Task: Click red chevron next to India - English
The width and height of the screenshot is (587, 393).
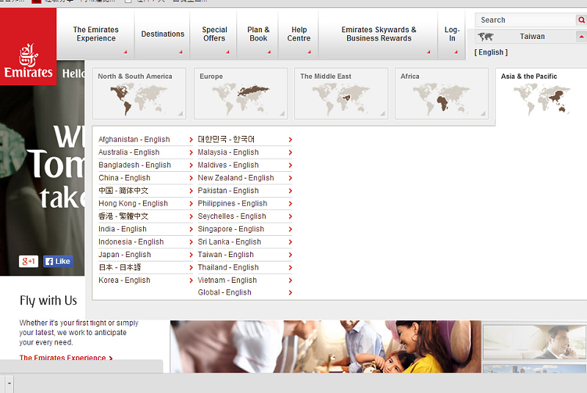Action: pos(191,229)
